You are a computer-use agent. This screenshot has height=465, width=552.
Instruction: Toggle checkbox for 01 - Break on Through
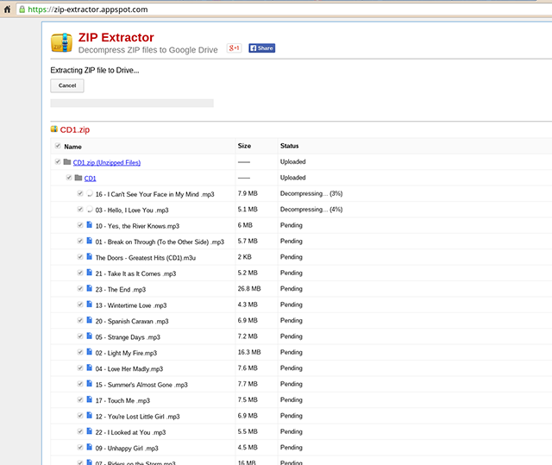pyautogui.click(x=80, y=241)
